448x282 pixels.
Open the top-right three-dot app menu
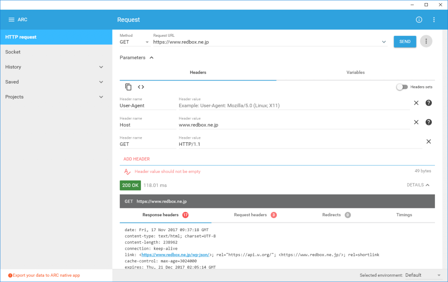434,20
